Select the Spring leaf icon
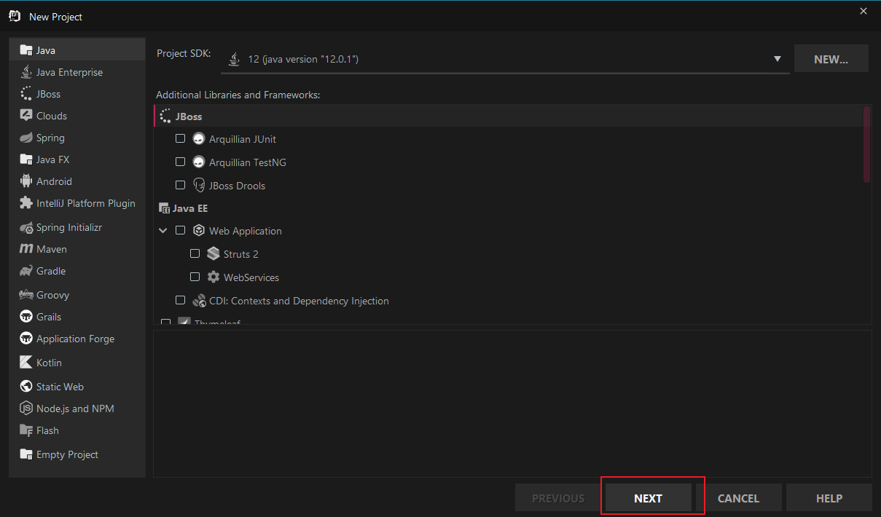The image size is (881, 517). pyautogui.click(x=26, y=138)
